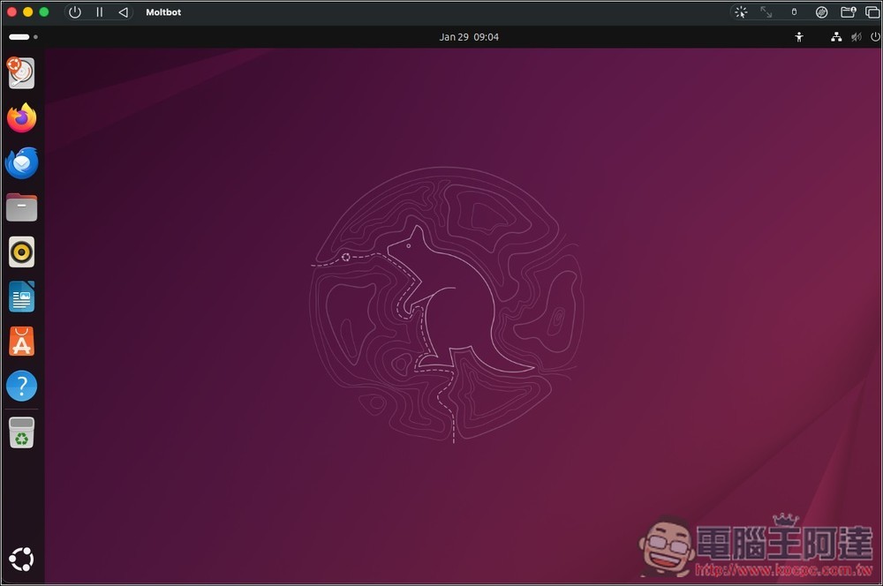This screenshot has height=586, width=883.
Task: Open the accessibility menu in top bar
Action: (799, 37)
